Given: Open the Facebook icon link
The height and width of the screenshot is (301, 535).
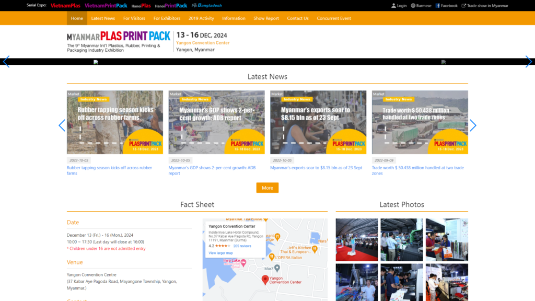Looking at the screenshot, I should (x=437, y=5).
